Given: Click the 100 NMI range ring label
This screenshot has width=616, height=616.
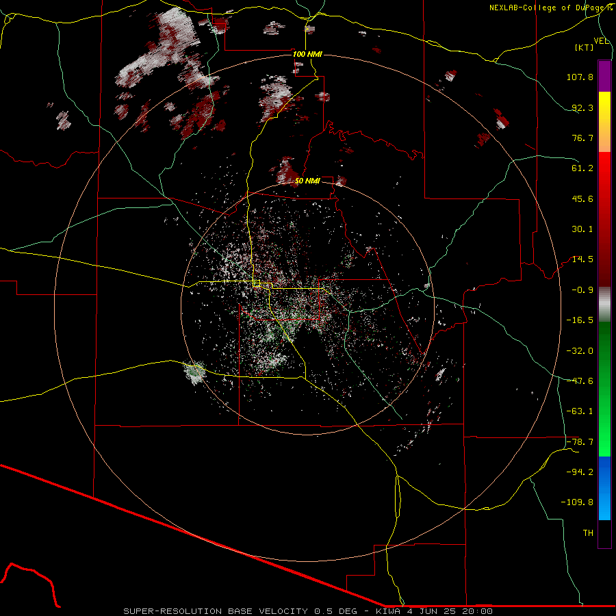Looking at the screenshot, I should click(x=307, y=54).
